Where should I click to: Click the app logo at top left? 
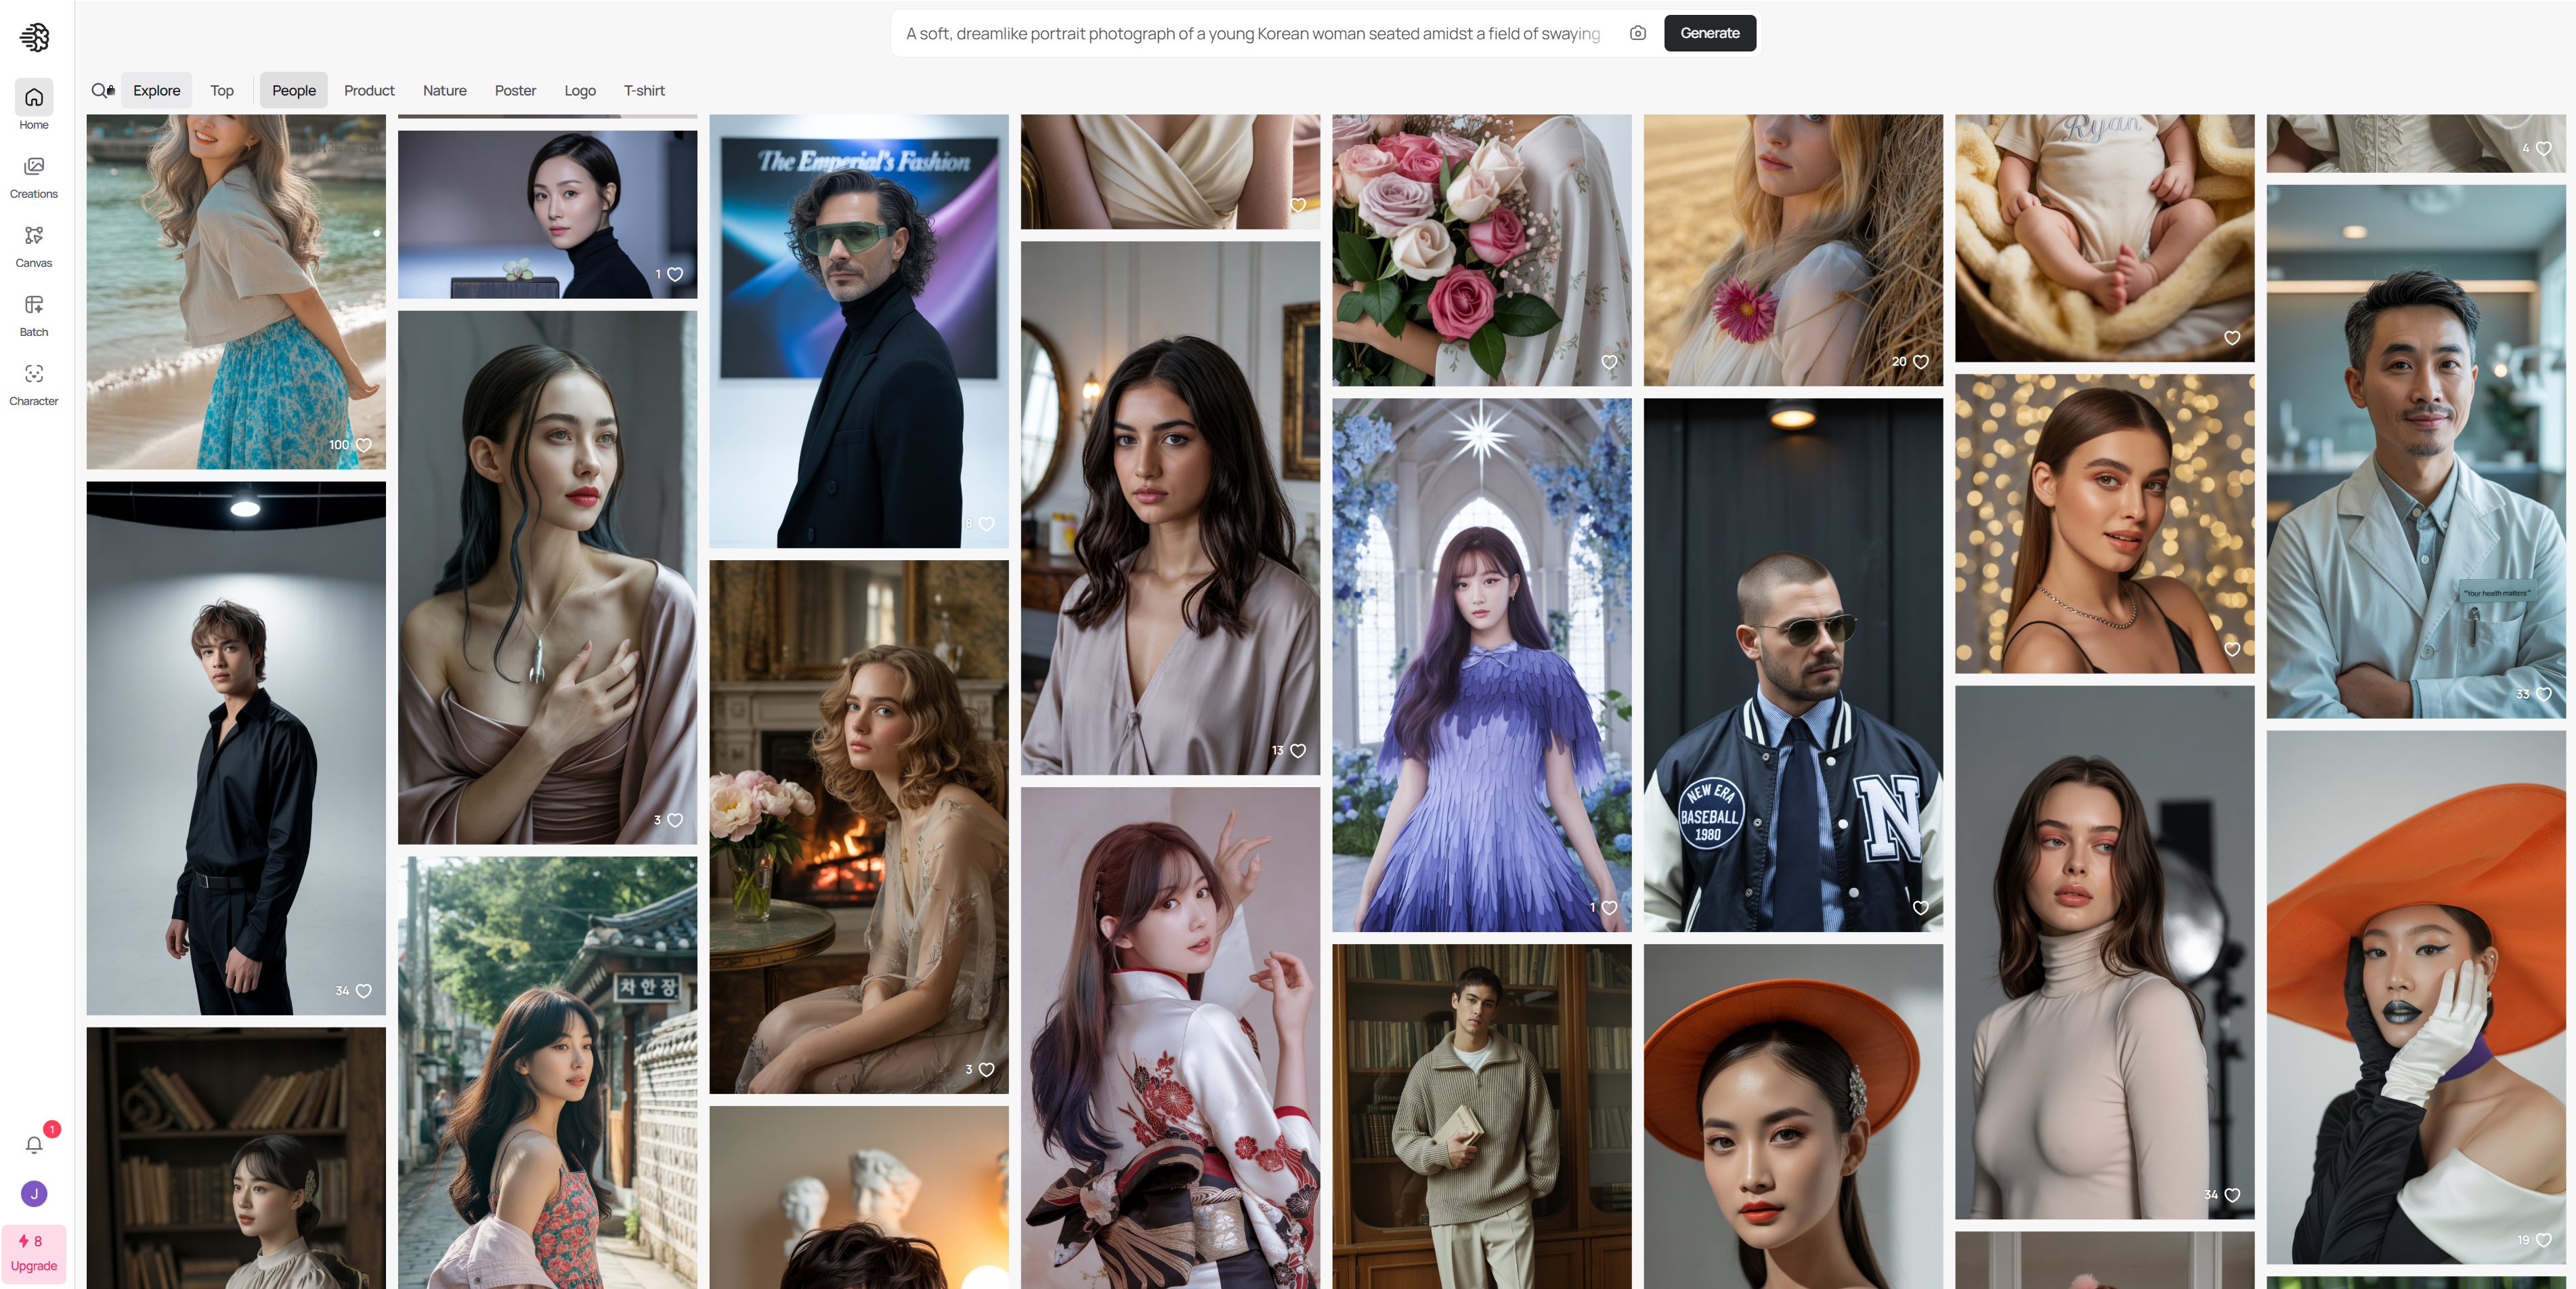[34, 37]
